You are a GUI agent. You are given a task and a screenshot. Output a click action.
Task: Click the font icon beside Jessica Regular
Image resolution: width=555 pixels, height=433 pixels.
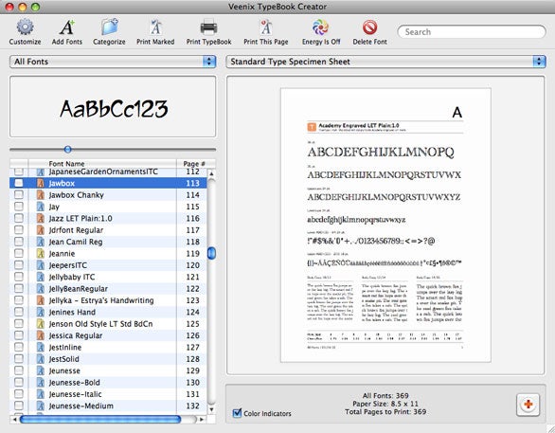[x=41, y=335]
